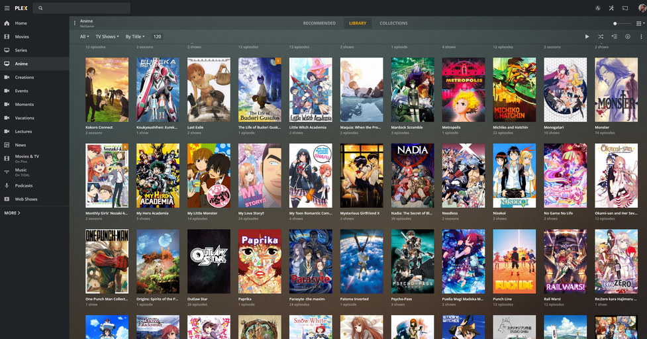647x339 pixels.
Task: Open Settings wrench icon
Action: [x=611, y=8]
